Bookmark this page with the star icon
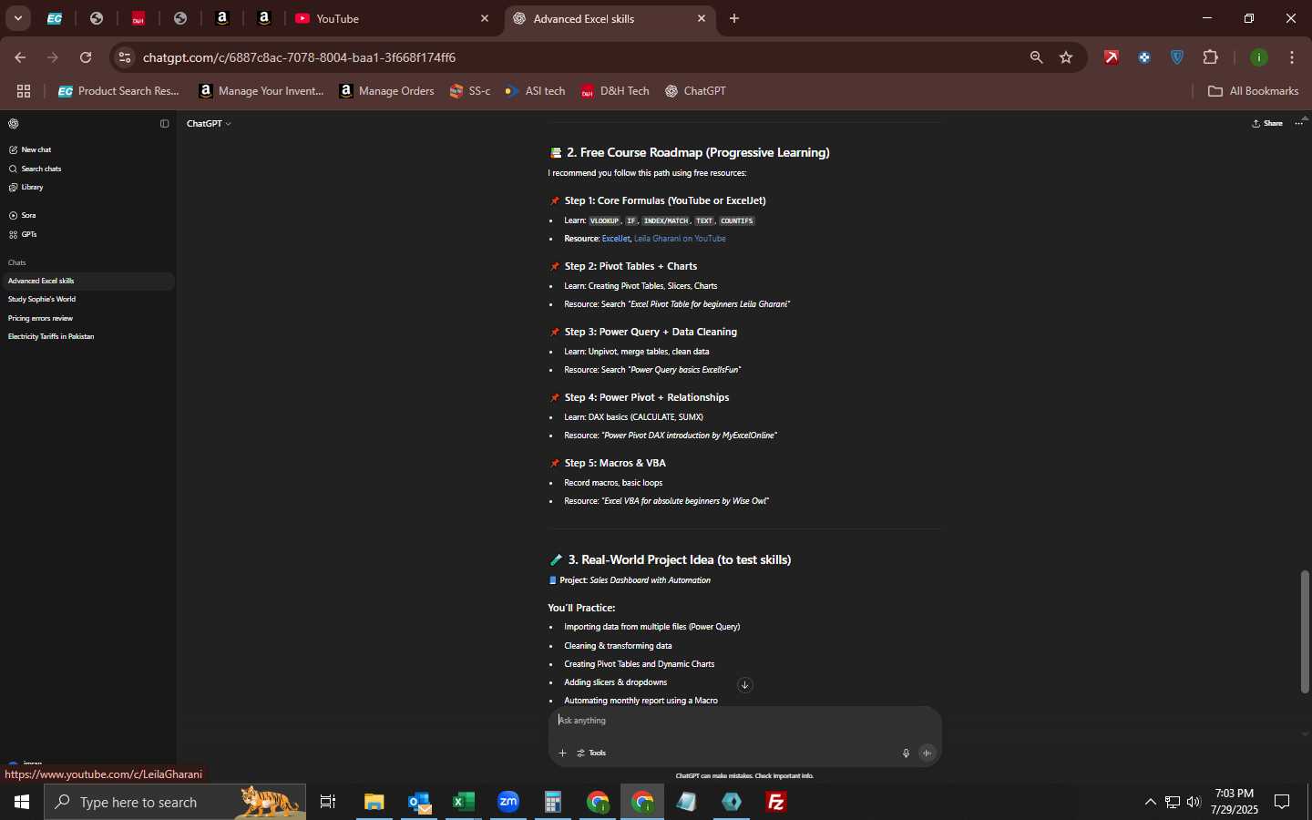 [x=1067, y=57]
